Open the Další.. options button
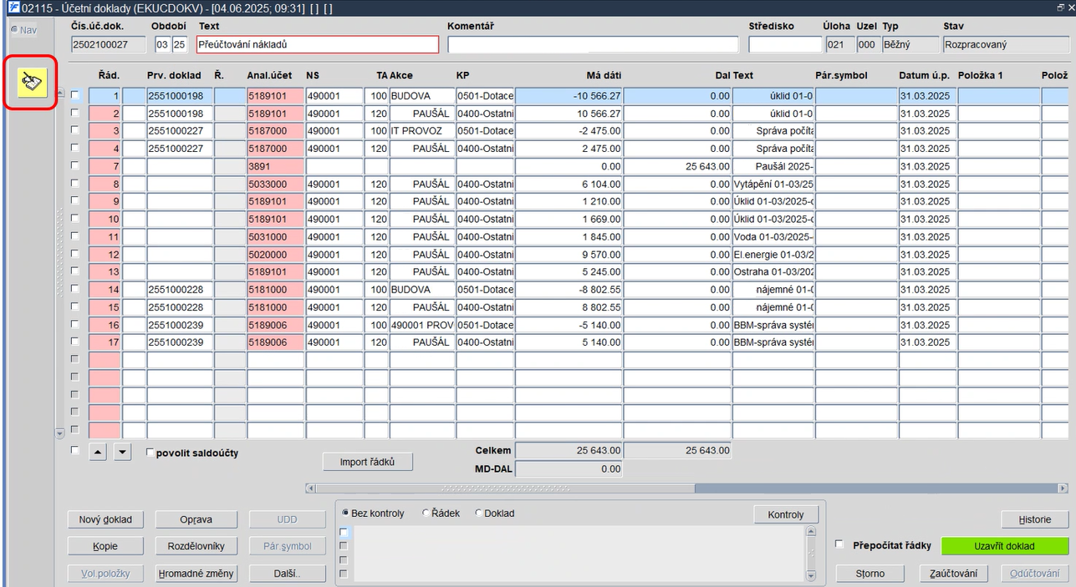This screenshot has width=1076, height=587. 287,574
